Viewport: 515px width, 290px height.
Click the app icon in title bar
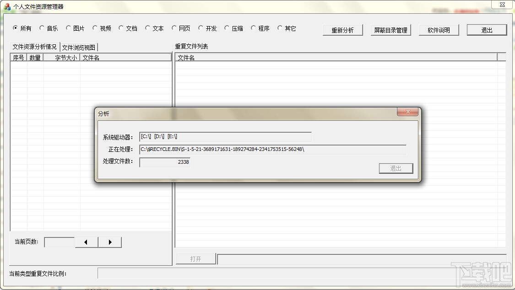click(x=6, y=6)
